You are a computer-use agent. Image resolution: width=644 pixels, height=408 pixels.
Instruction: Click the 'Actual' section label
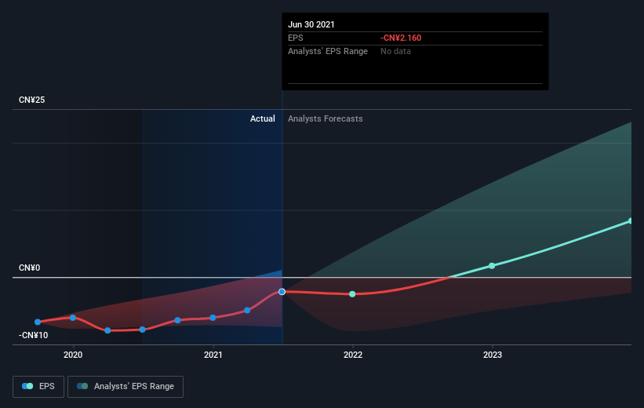[263, 118]
